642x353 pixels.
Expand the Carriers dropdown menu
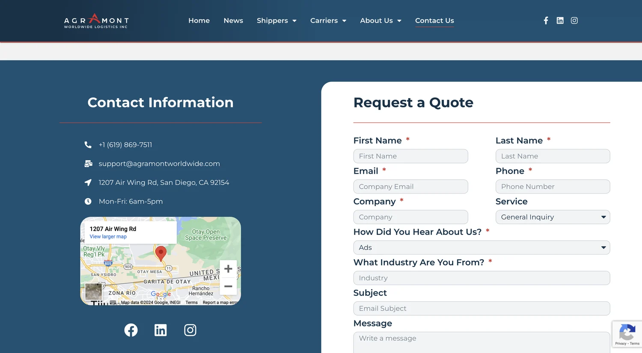(x=328, y=21)
